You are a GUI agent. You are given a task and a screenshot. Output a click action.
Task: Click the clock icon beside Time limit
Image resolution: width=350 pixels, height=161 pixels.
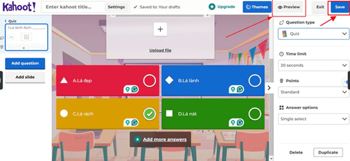pos(281,54)
